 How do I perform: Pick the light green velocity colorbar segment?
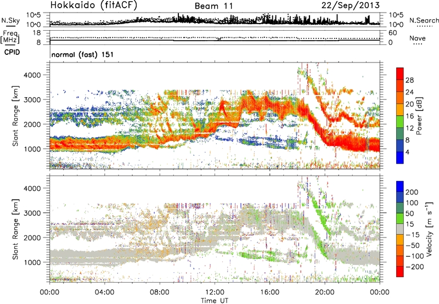click(x=400, y=218)
